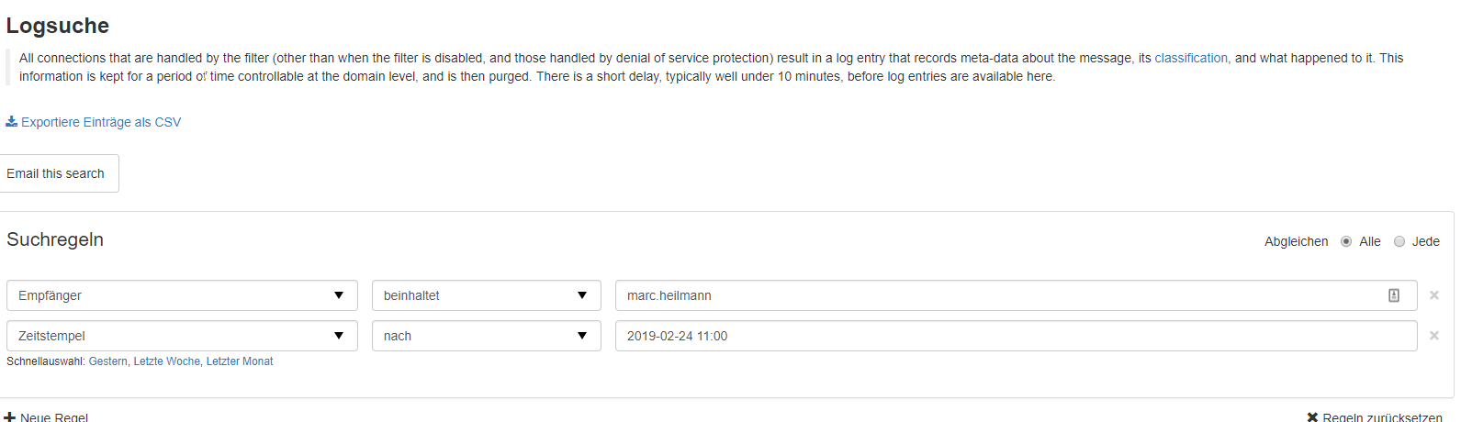Click the download icon beside CSV export

coord(11,122)
